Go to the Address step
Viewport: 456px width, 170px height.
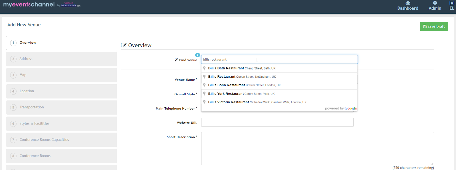[62, 59]
